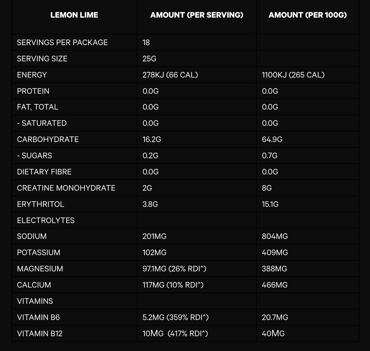
Task: Select the 3.8G erythritol value
Action: (150, 204)
